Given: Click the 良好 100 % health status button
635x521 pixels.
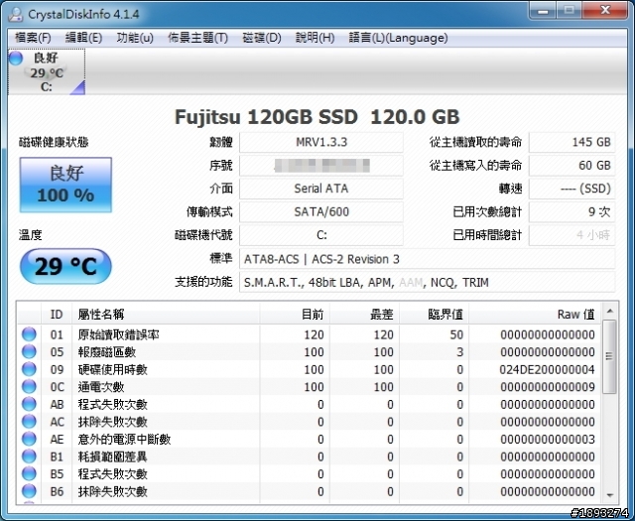Looking at the screenshot, I should (65, 185).
